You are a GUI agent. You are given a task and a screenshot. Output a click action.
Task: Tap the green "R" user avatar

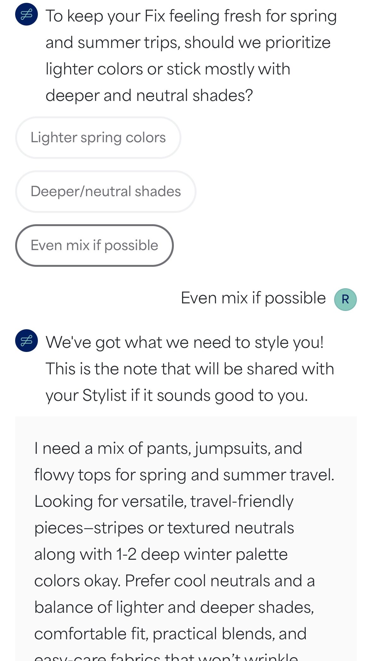tap(345, 299)
